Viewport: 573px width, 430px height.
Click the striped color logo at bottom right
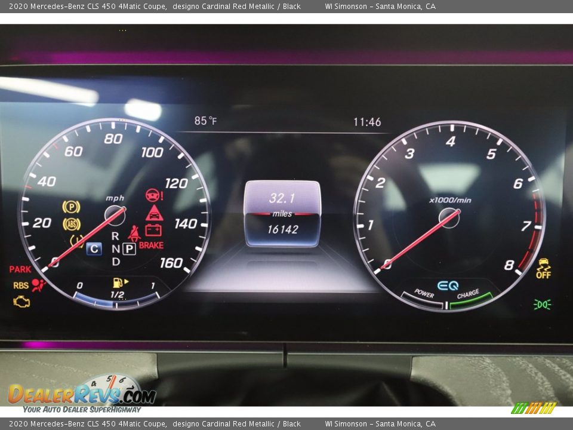(x=534, y=408)
